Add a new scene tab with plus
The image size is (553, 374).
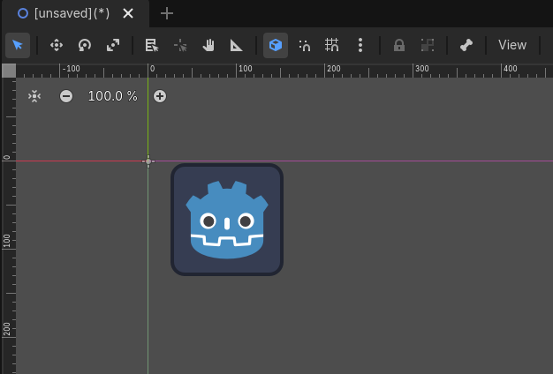(167, 13)
